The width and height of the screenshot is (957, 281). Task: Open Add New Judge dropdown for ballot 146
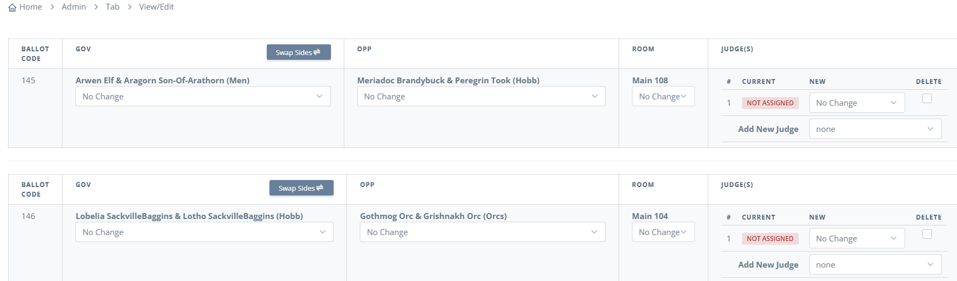(x=875, y=264)
